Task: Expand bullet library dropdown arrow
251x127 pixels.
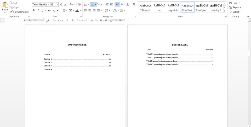Action: coord(89,4)
